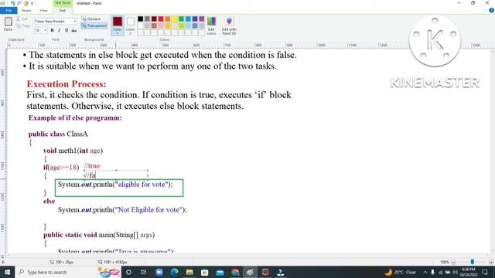Pick the dark red color swatch

pyautogui.click(x=154, y=19)
